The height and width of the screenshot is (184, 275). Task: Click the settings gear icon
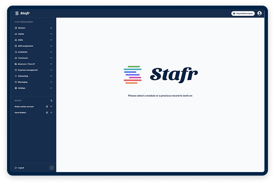[x=52, y=168]
